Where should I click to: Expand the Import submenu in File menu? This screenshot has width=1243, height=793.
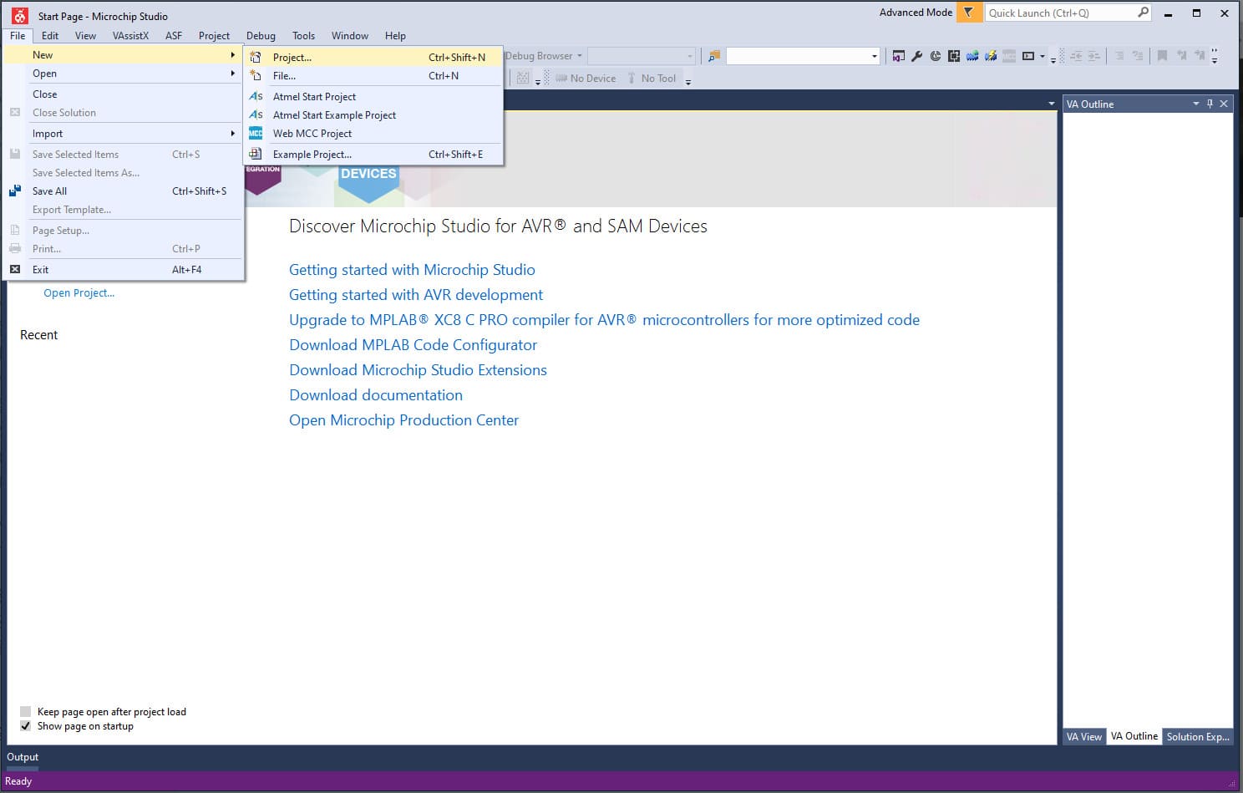(x=124, y=133)
